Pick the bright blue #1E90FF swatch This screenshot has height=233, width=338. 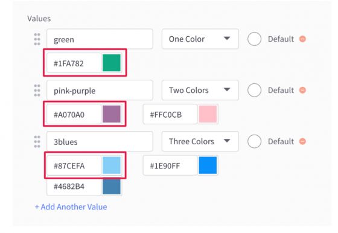pos(208,165)
